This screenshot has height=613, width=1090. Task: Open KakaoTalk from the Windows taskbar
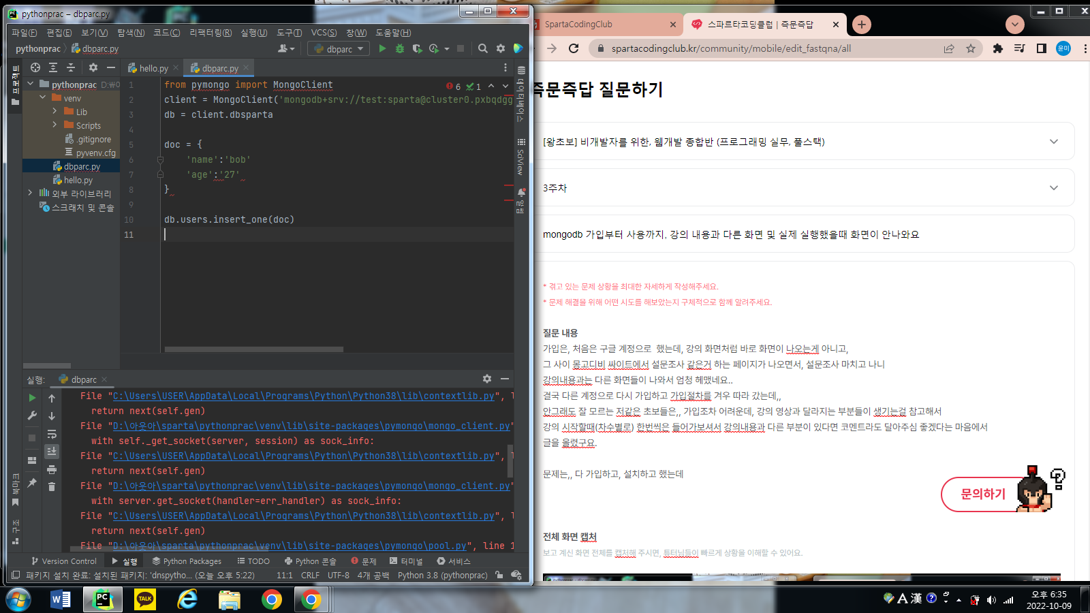click(145, 599)
